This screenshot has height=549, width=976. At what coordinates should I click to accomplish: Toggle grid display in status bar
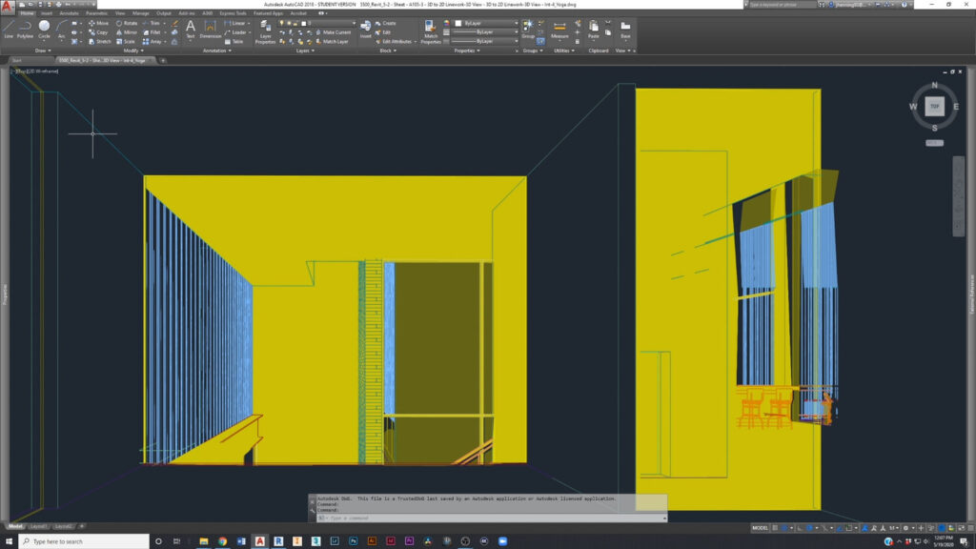[776, 527]
